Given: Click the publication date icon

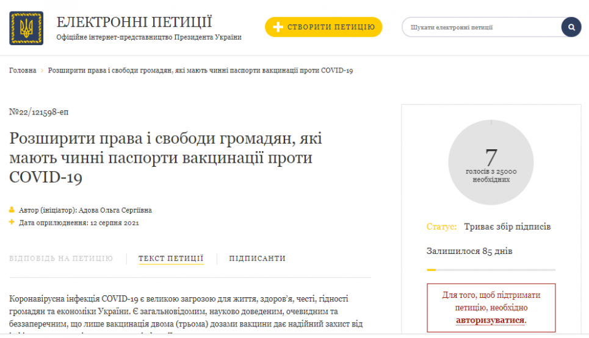Looking at the screenshot, I should pyautogui.click(x=12, y=222).
